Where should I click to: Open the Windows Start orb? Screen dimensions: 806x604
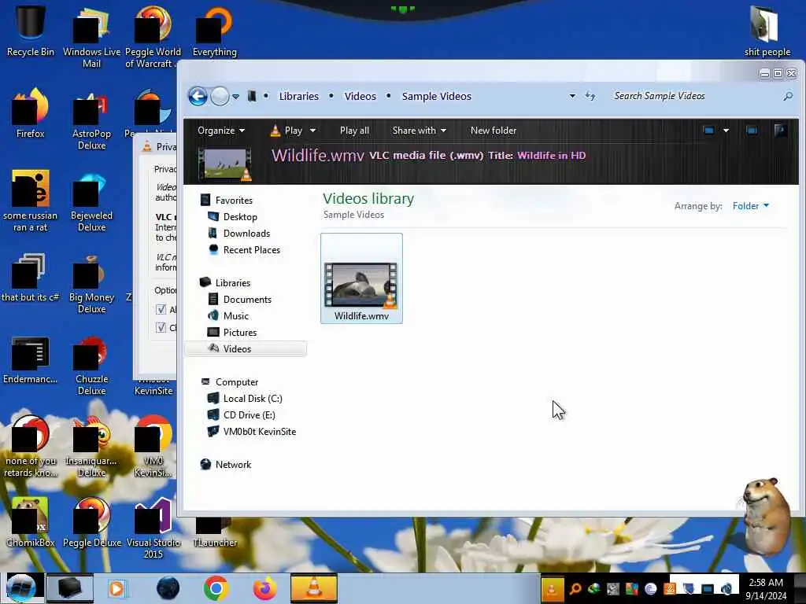[21, 588]
